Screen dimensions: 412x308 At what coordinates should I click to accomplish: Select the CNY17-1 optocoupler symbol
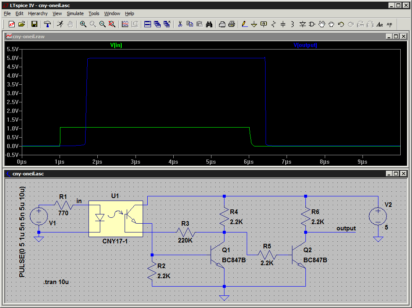(116, 219)
